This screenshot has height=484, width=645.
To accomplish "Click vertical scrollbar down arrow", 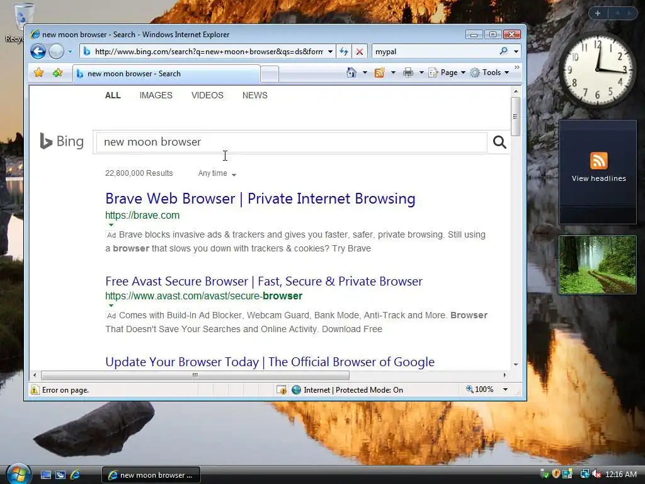I will click(x=515, y=365).
